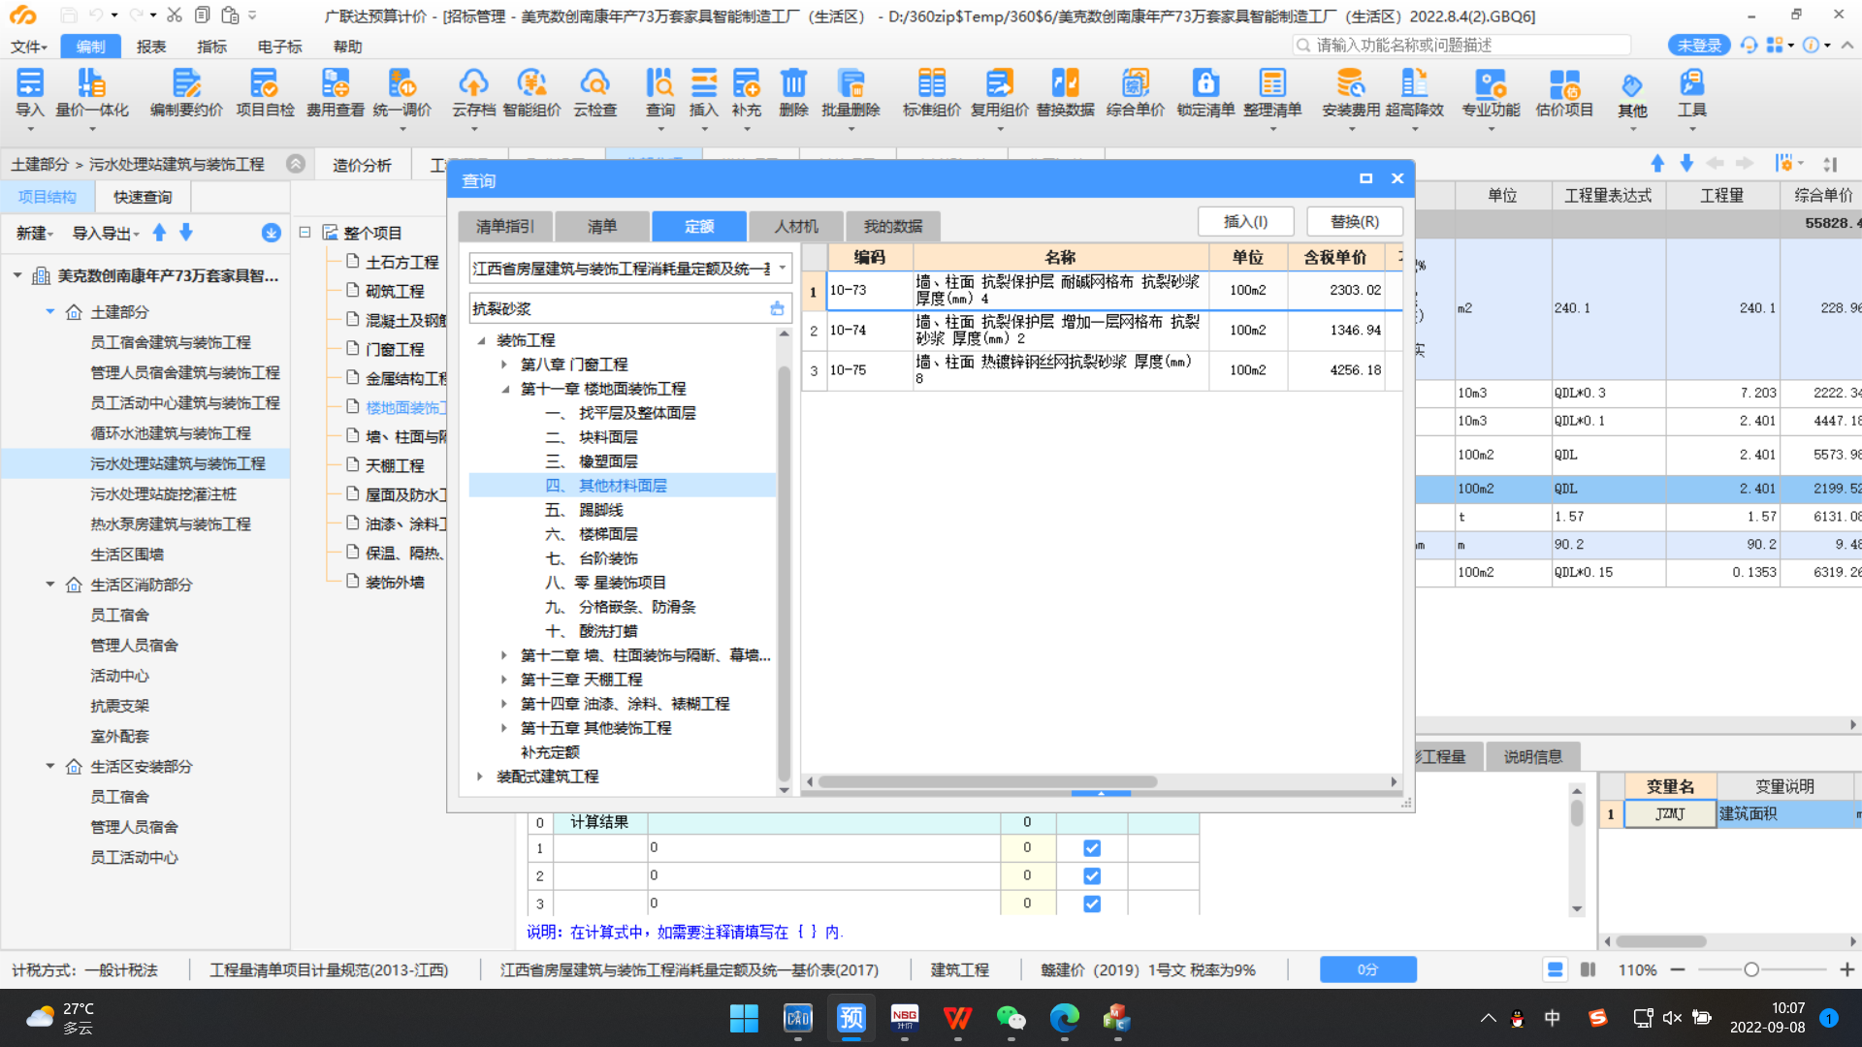
Task: Click the 替换数据 replace data icon
Action: pyautogui.click(x=1065, y=94)
